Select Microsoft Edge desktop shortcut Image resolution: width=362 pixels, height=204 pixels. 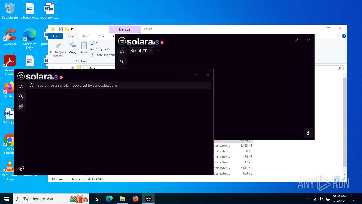[30, 39]
